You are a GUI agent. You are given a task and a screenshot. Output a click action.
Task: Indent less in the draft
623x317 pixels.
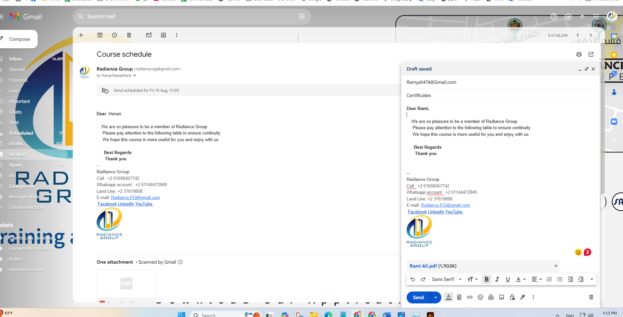point(570,279)
